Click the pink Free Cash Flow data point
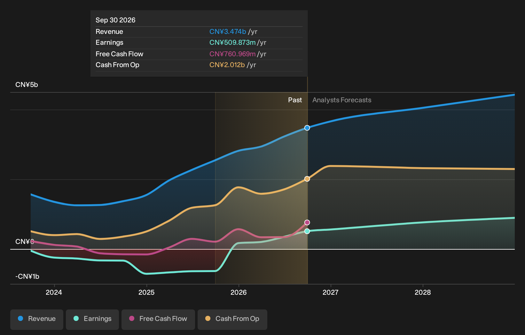 [307, 222]
